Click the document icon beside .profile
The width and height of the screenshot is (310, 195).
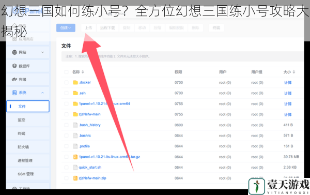[x=75, y=146]
